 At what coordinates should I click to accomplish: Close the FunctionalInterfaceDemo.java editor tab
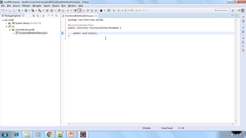tap(96, 16)
